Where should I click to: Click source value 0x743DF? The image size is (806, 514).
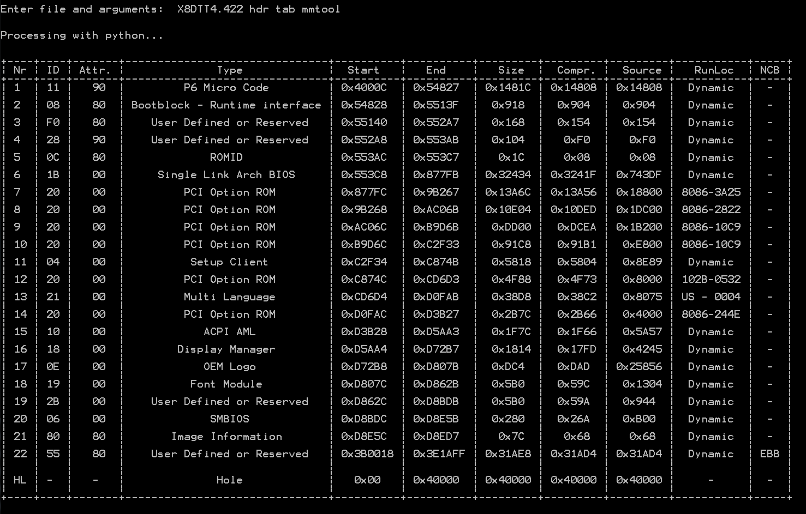tap(638, 174)
